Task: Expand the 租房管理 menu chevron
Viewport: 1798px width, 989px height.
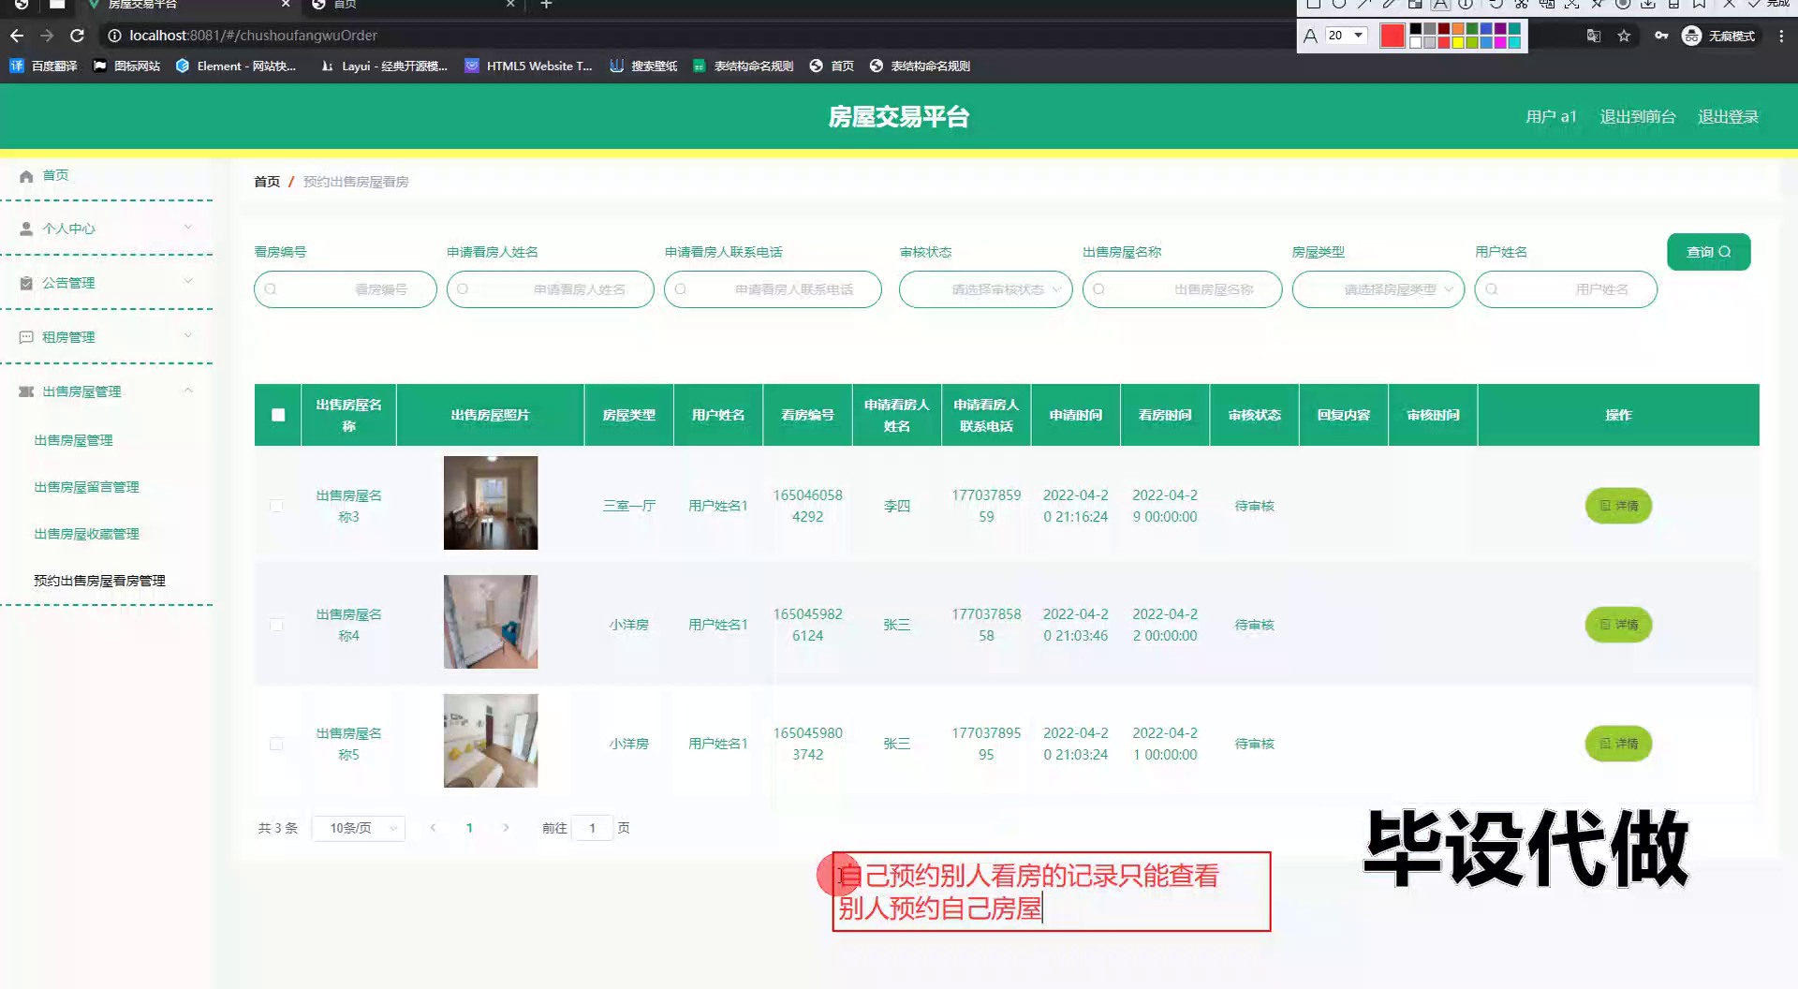Action: tap(188, 336)
